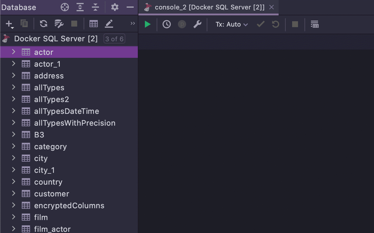The height and width of the screenshot is (233, 374).
Task: Hide the Database panel with minimize dash
Action: pyautogui.click(x=130, y=7)
